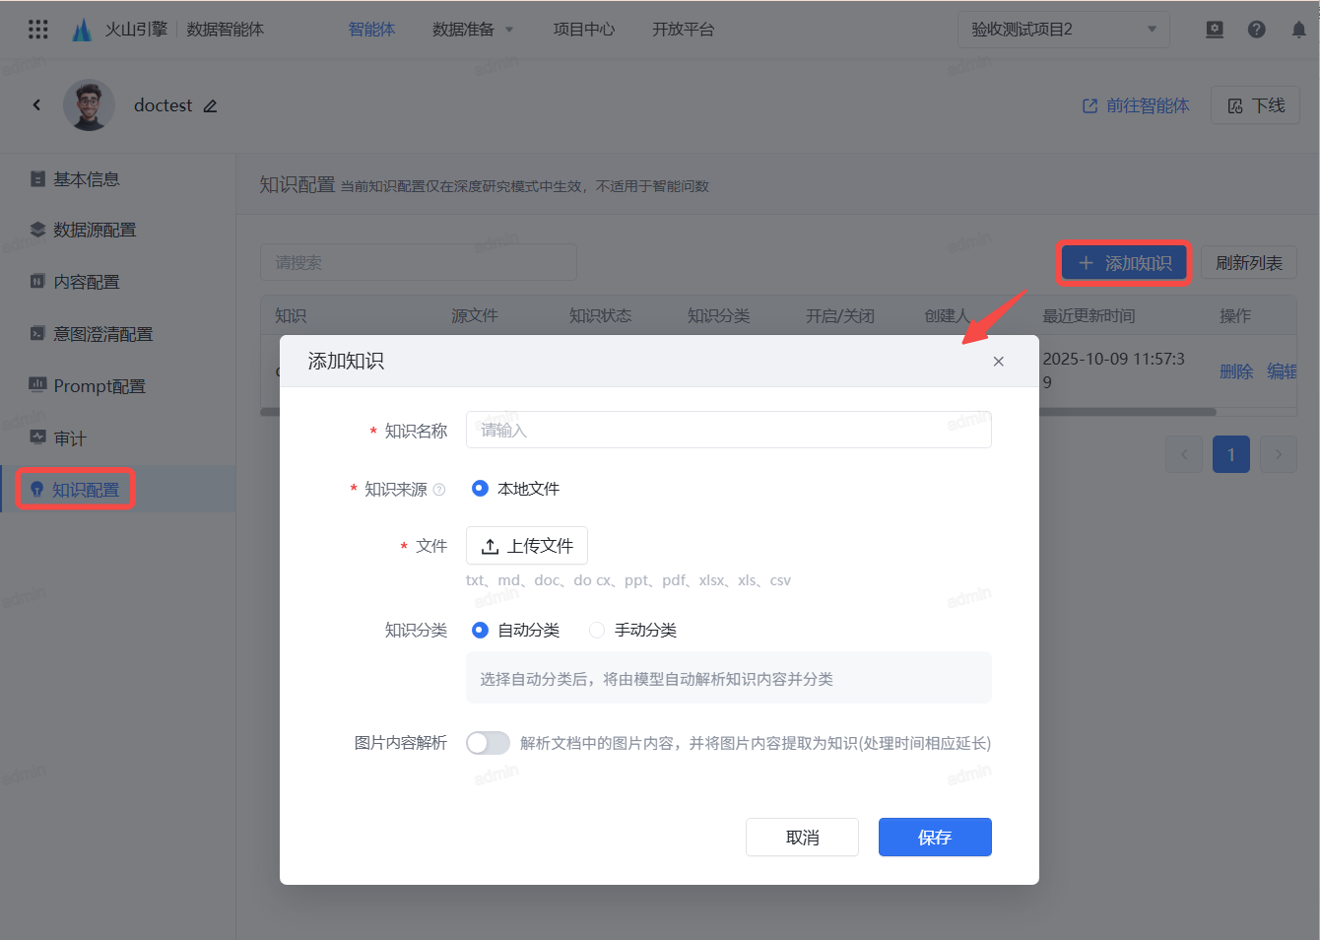This screenshot has height=940, width=1320.
Task: Toggle the 图片内容解析 switch
Action: (488, 743)
